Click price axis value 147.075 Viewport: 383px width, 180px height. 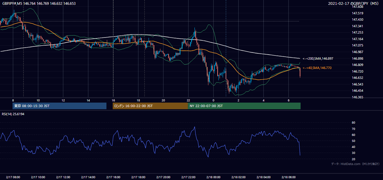coord(358,45)
